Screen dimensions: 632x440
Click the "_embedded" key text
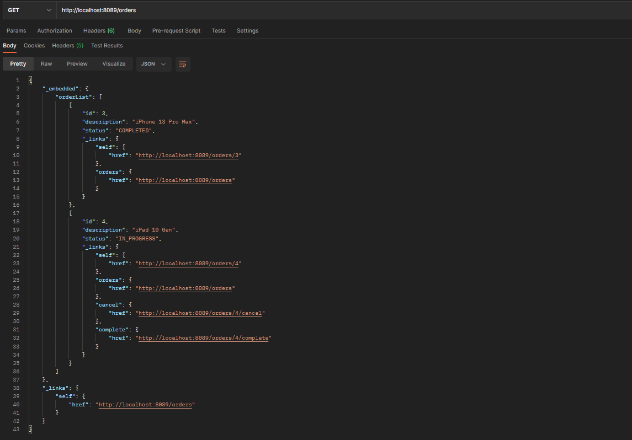(x=61, y=89)
